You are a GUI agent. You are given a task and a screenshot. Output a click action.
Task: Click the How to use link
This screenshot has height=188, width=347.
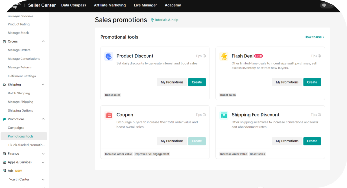tap(314, 37)
